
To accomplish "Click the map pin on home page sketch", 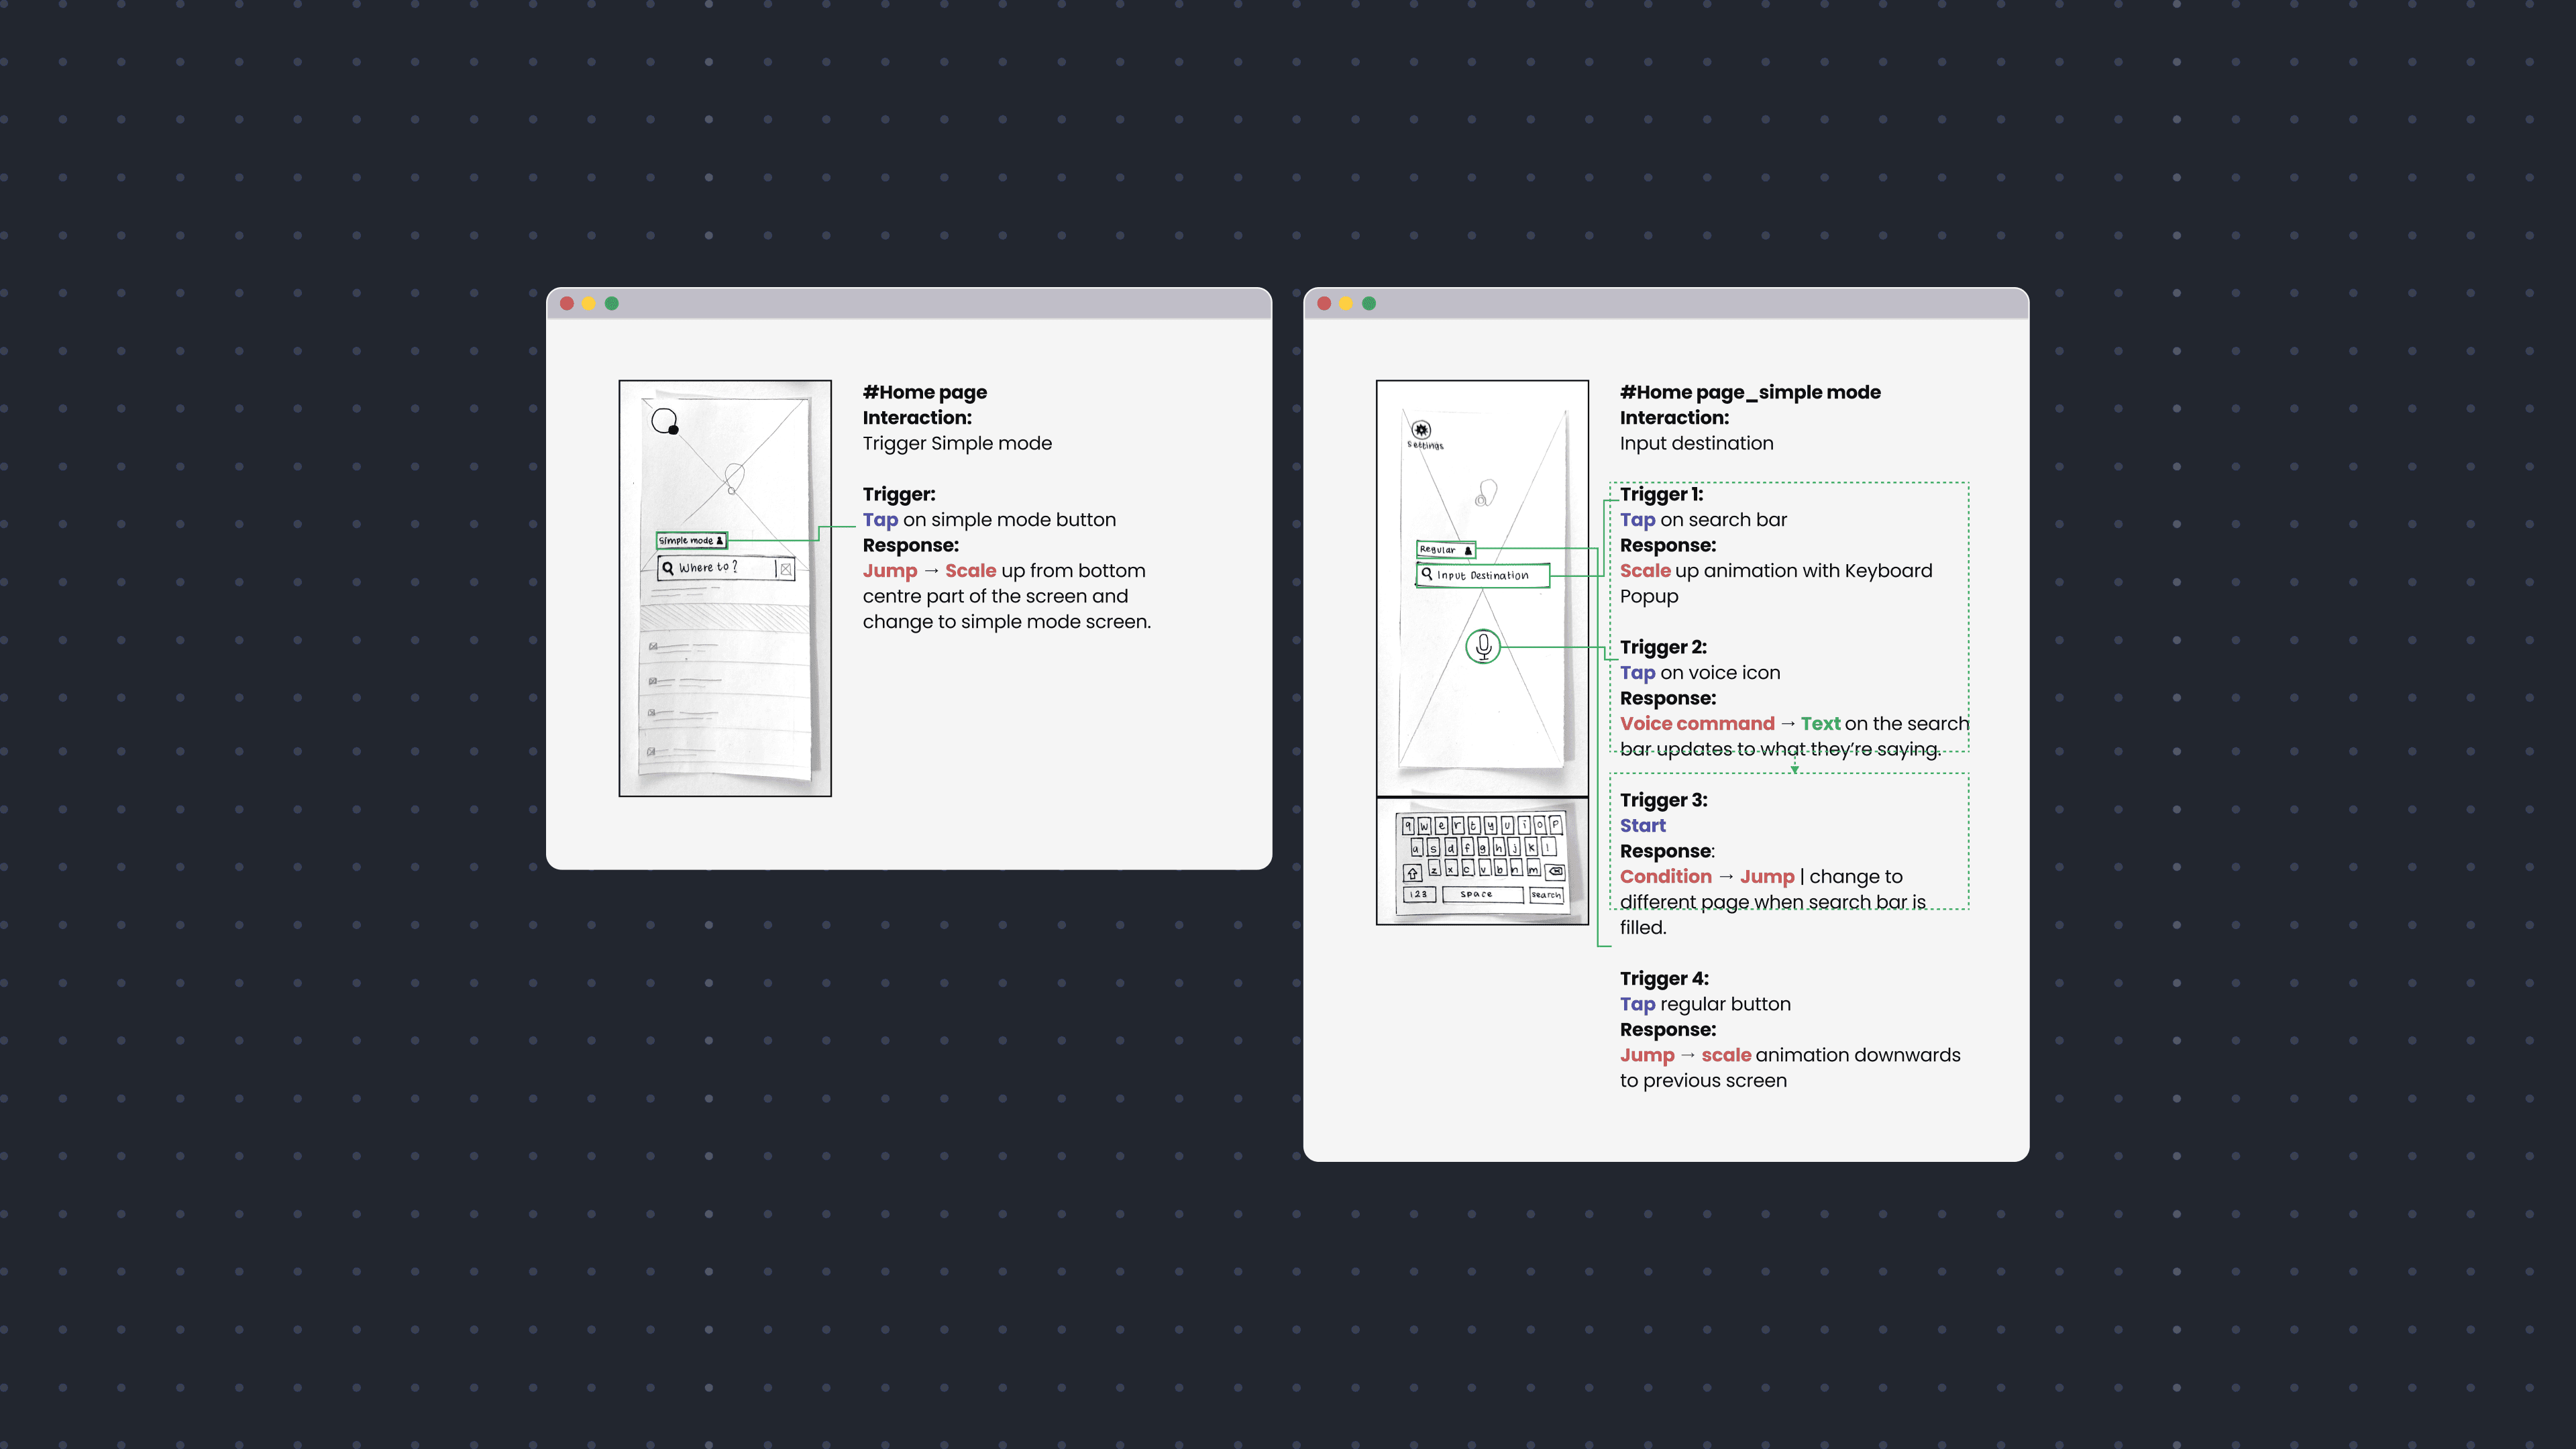I will pyautogui.click(x=734, y=478).
